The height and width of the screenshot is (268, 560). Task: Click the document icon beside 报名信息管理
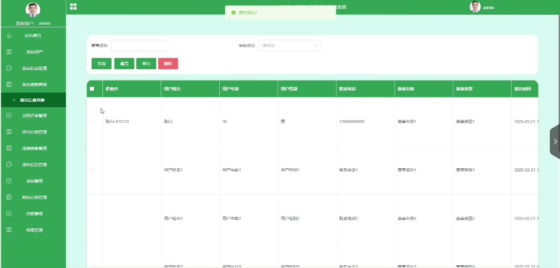point(9,85)
